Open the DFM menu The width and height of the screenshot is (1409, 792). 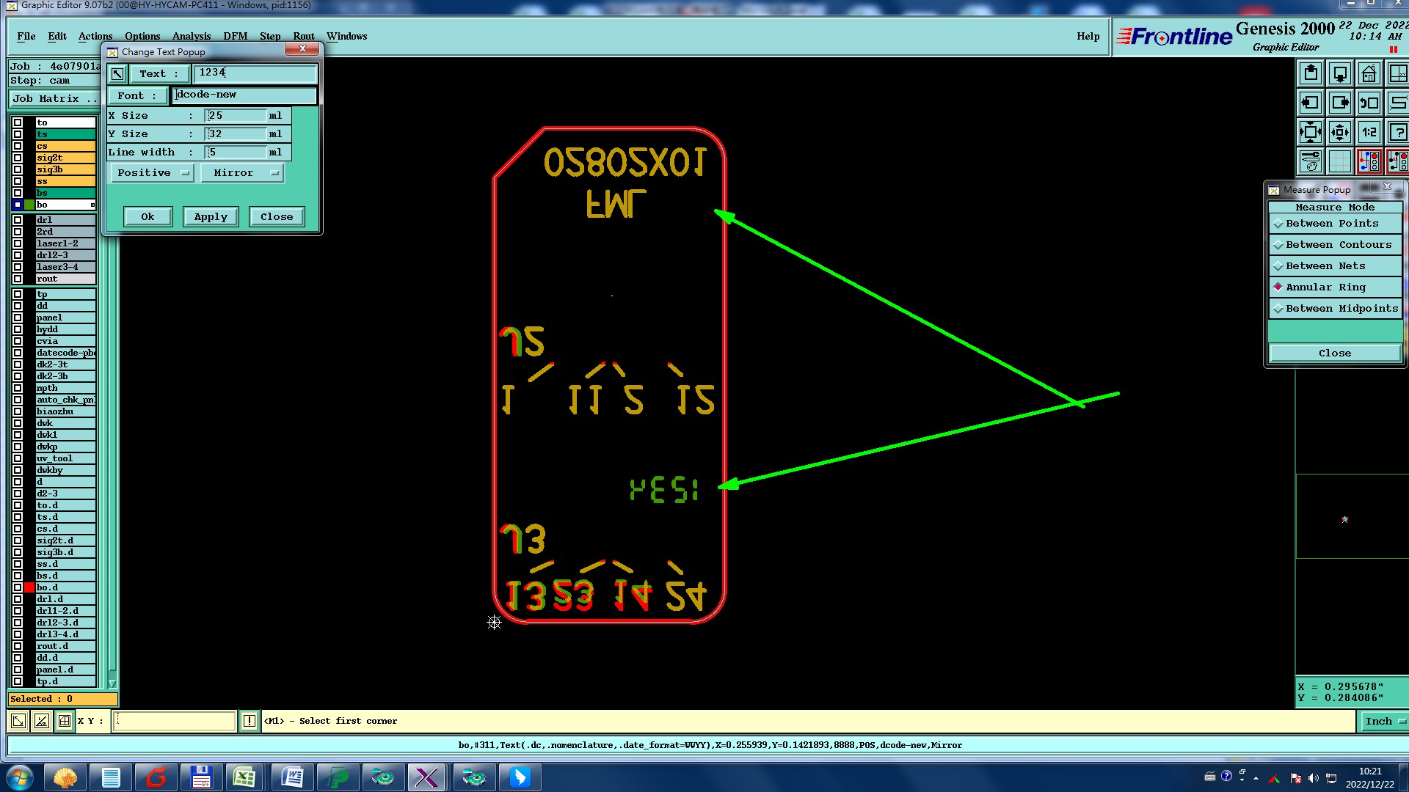[x=235, y=36]
